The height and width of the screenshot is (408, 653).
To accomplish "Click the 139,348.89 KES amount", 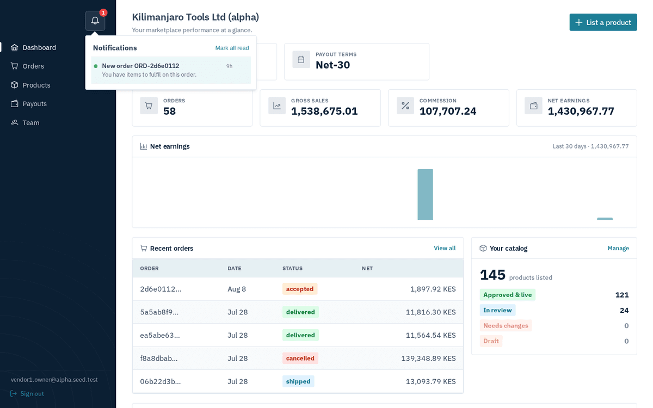I will pyautogui.click(x=428, y=358).
